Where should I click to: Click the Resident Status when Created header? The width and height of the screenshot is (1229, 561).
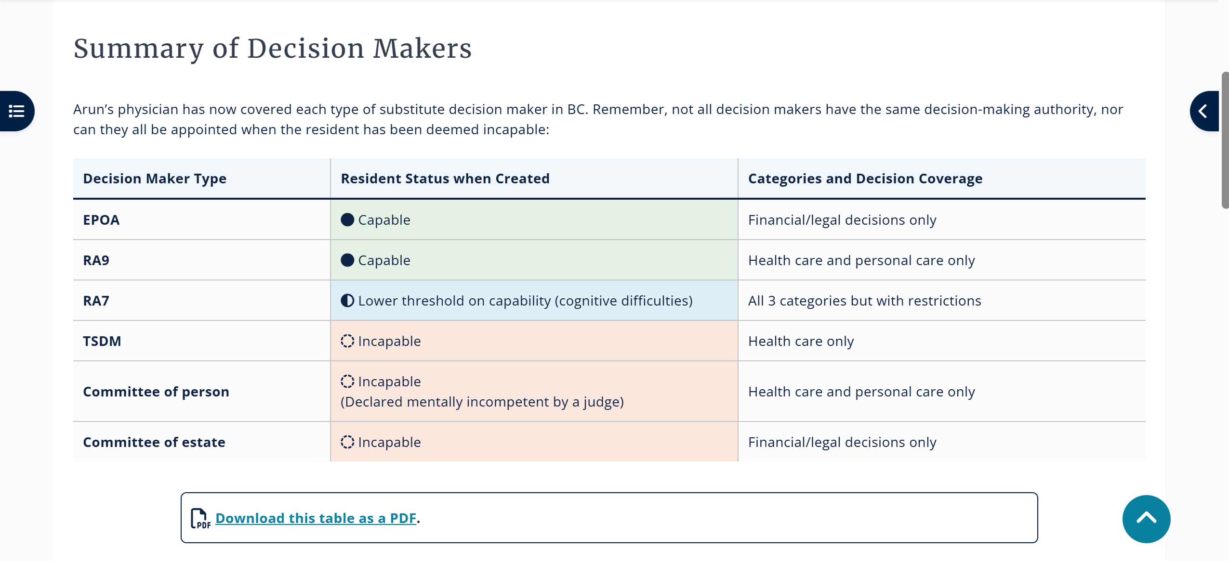(x=445, y=178)
